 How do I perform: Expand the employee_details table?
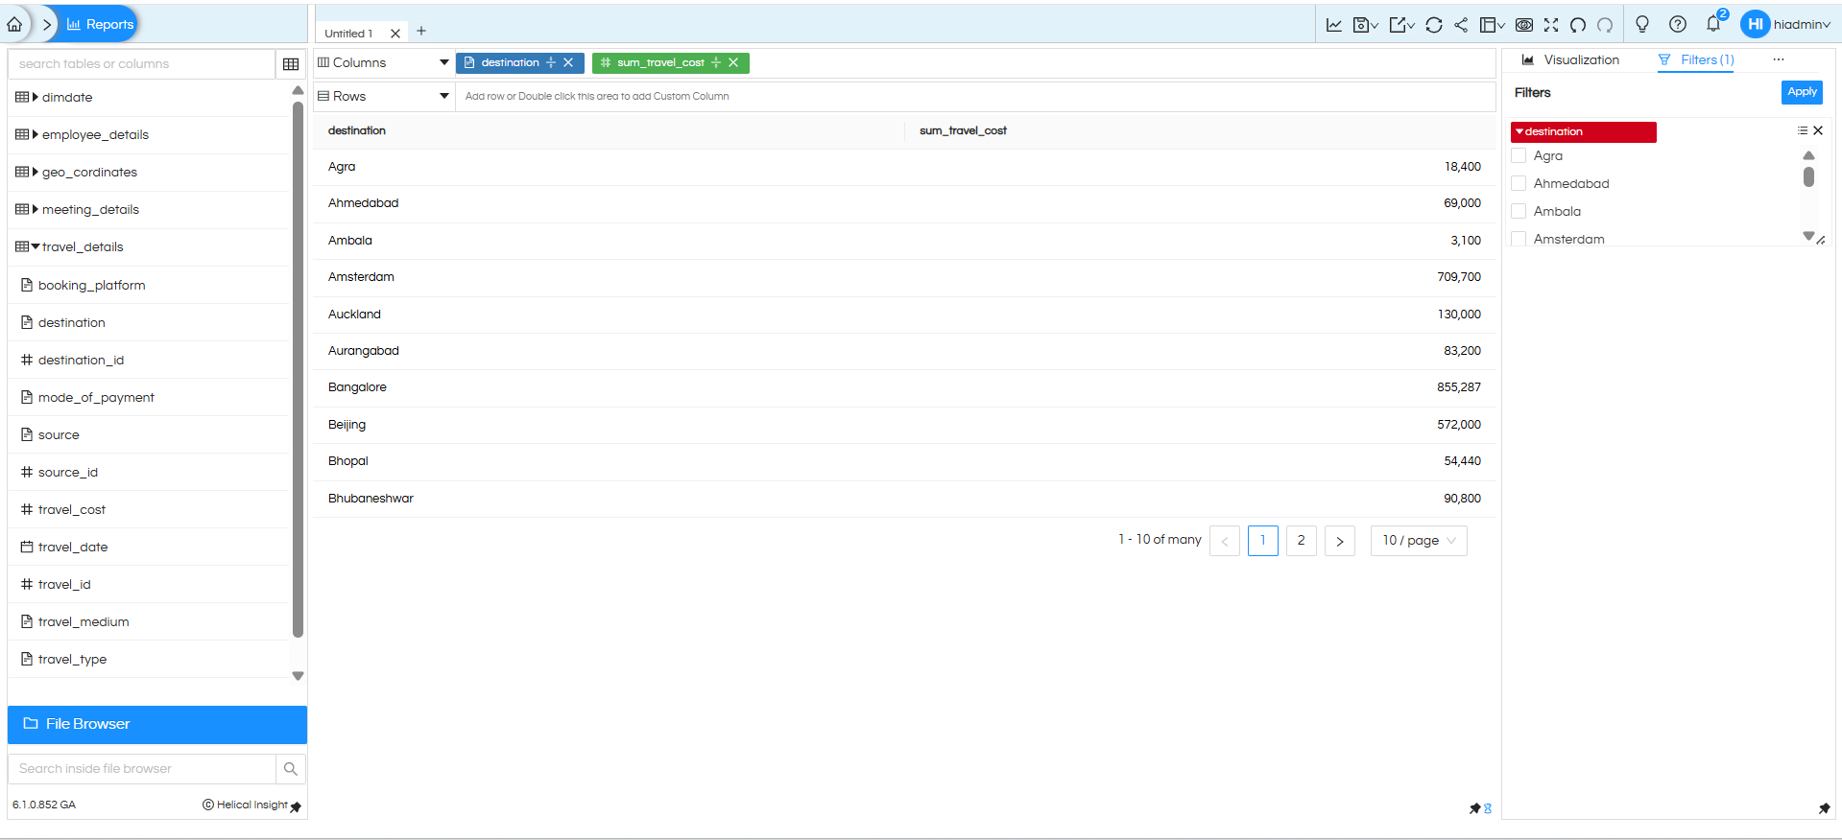click(x=36, y=135)
